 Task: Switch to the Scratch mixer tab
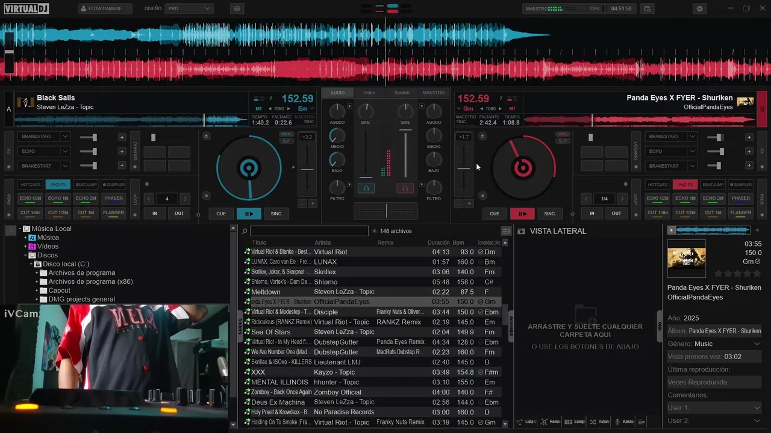tap(402, 93)
